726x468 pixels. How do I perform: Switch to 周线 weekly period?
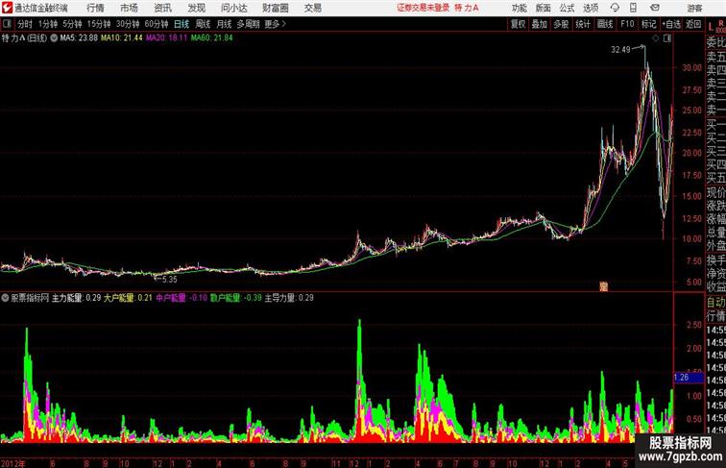[x=203, y=24]
